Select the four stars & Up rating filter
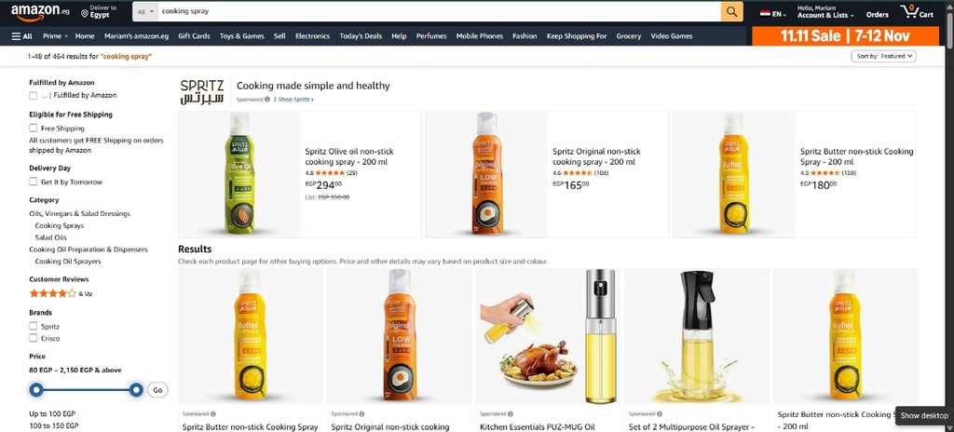 (61, 293)
